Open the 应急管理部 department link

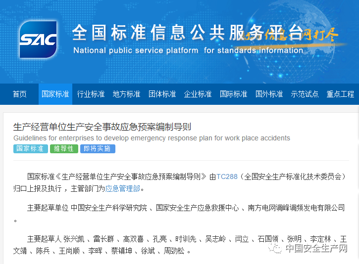tap(122, 188)
